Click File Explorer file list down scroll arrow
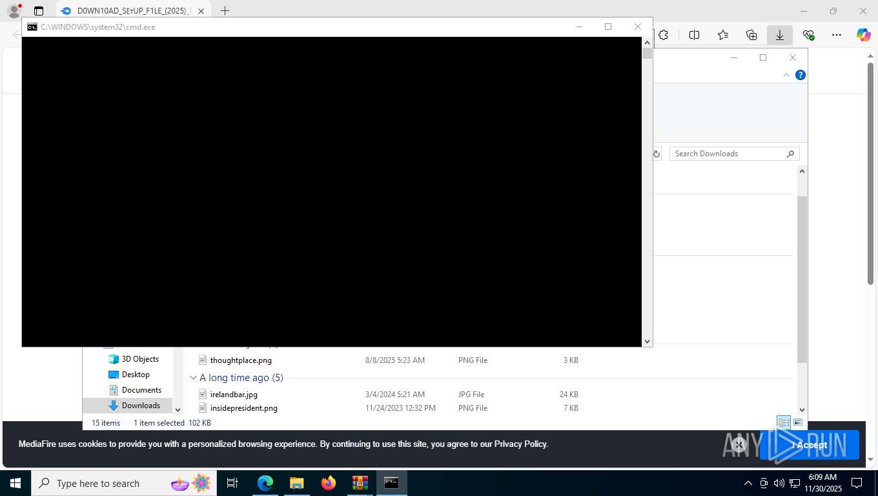The width and height of the screenshot is (878, 496). (802, 409)
